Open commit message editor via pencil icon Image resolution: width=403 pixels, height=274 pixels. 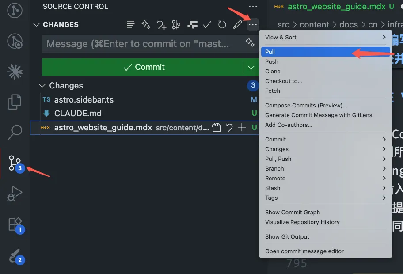coord(237,25)
